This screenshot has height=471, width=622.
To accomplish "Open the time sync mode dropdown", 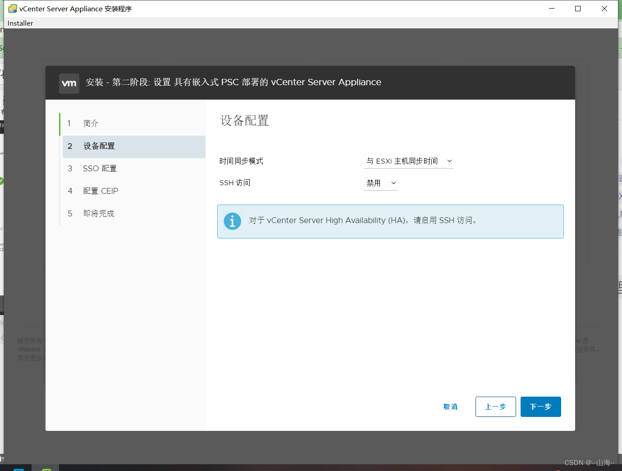I will click(408, 161).
